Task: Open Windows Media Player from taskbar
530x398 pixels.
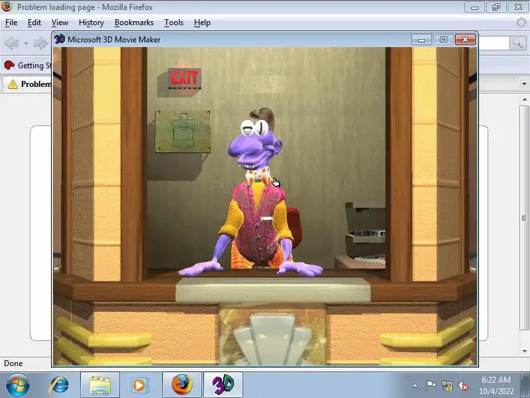Action: 139,385
